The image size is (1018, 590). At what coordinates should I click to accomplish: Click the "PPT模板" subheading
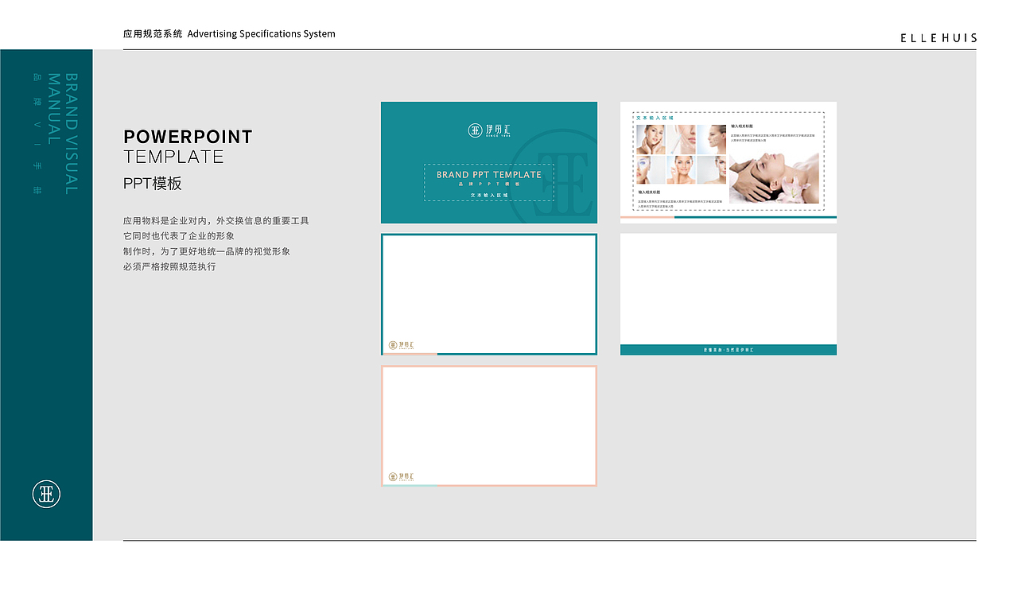[153, 184]
